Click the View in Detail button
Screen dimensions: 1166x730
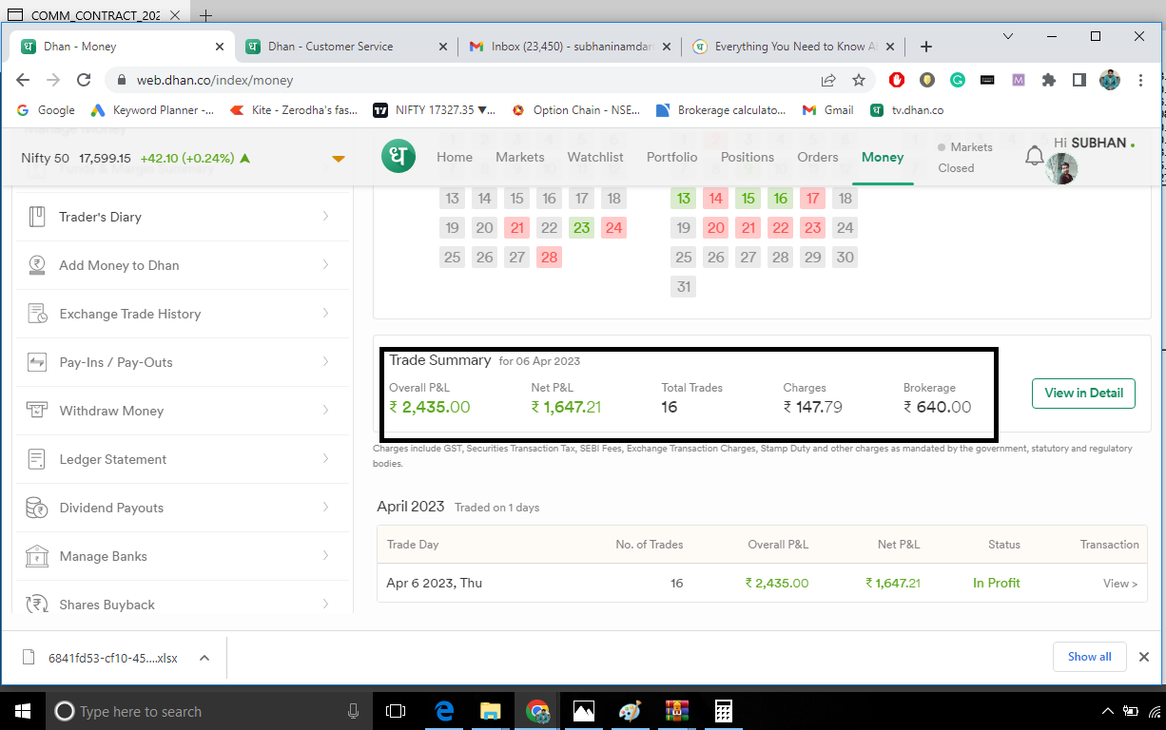pos(1083,393)
